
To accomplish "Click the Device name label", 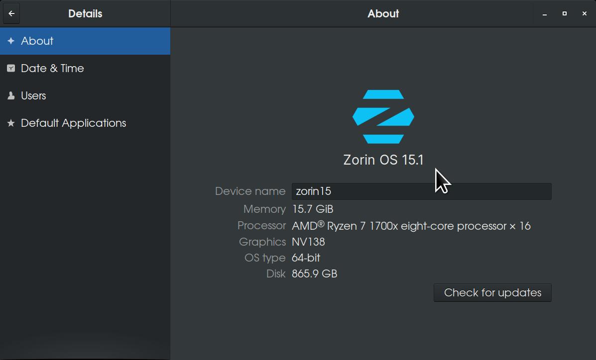I will (x=250, y=191).
